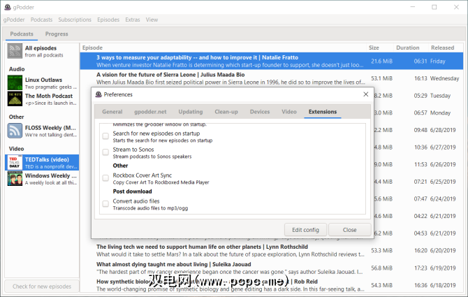Click the 53.3 MiB size cell
This screenshot has width=468, height=297.
pyautogui.click(x=382, y=250)
